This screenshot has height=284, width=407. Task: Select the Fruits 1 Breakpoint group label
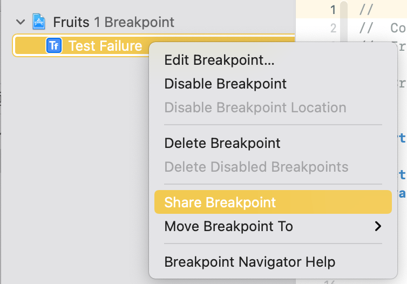(x=114, y=22)
